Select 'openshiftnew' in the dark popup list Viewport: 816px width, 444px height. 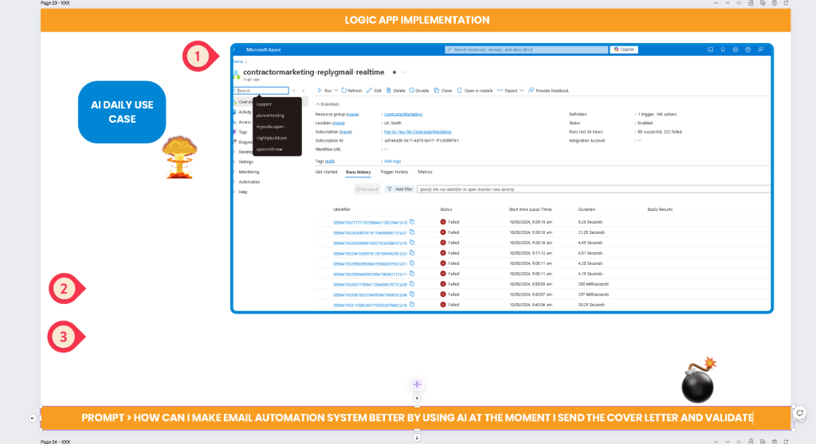point(269,150)
